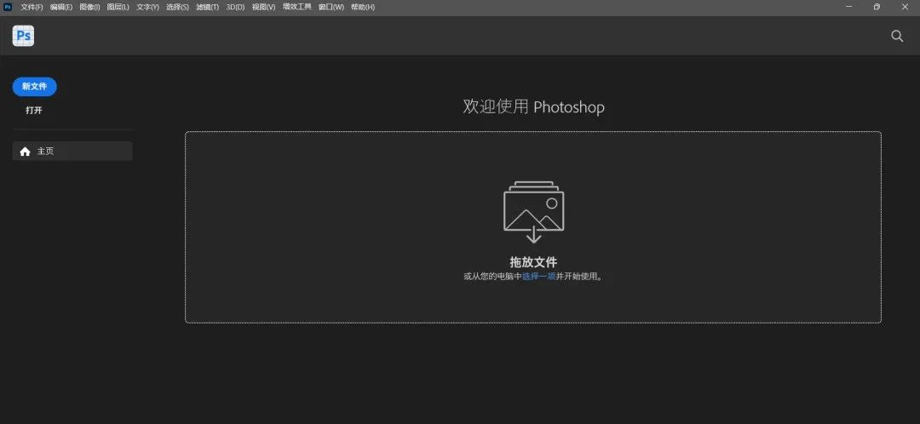
Task: Click the 打开 button
Action: click(34, 110)
